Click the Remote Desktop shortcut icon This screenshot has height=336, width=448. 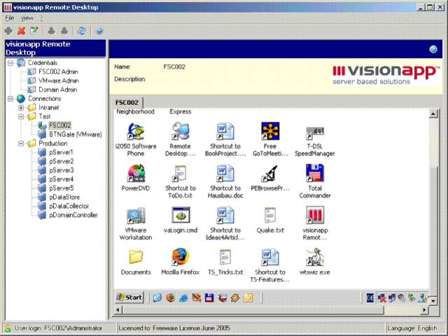tap(181, 131)
